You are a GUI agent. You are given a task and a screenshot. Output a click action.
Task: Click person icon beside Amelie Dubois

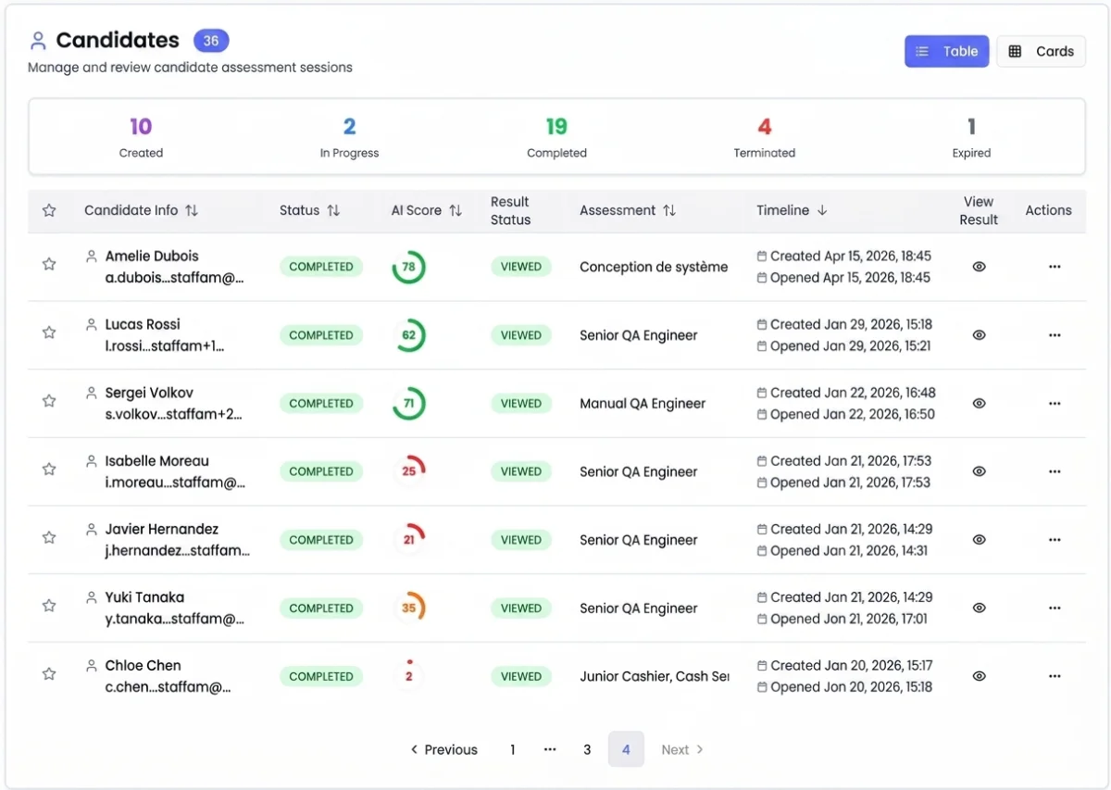(x=91, y=256)
